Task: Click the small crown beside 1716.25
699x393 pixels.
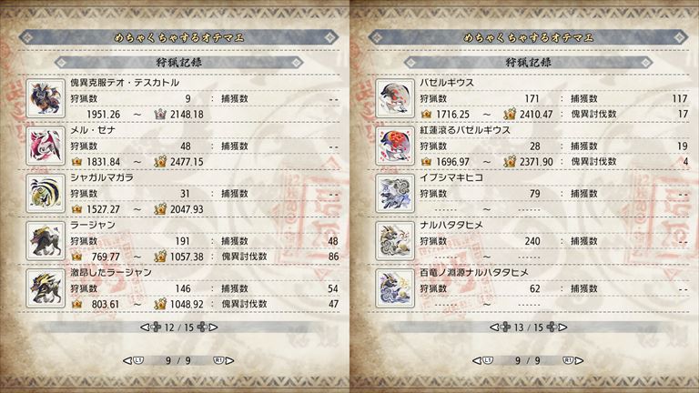Action: (426, 115)
